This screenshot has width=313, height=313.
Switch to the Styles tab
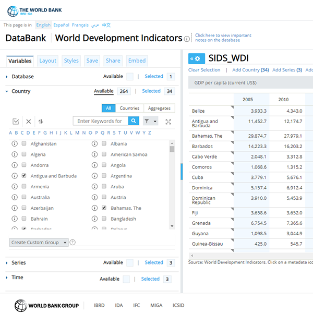coord(71,61)
